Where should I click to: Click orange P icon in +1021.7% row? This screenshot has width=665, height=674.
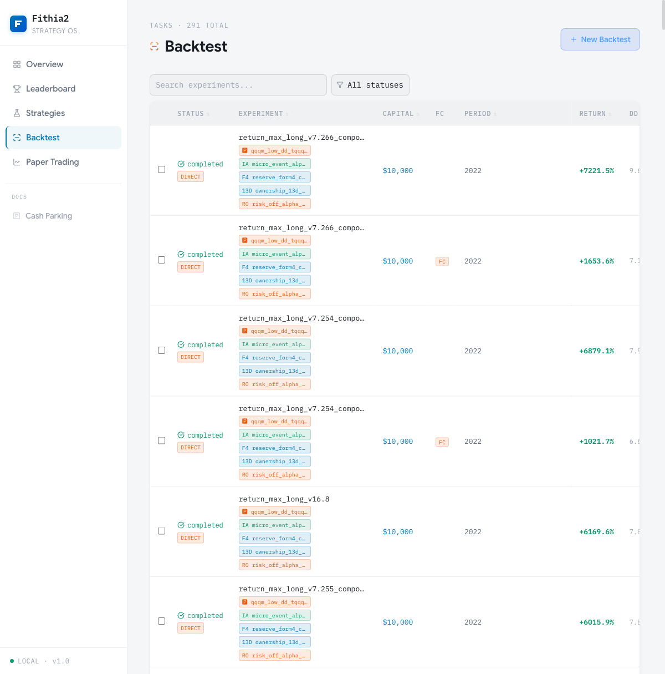coord(245,422)
